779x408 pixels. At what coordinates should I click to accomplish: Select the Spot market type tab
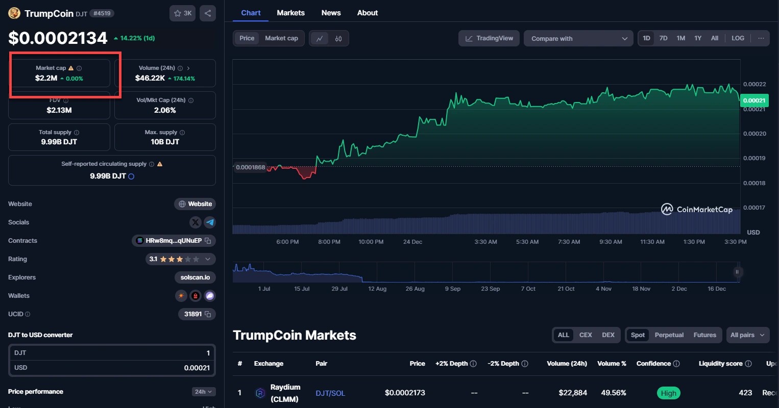(x=638, y=335)
